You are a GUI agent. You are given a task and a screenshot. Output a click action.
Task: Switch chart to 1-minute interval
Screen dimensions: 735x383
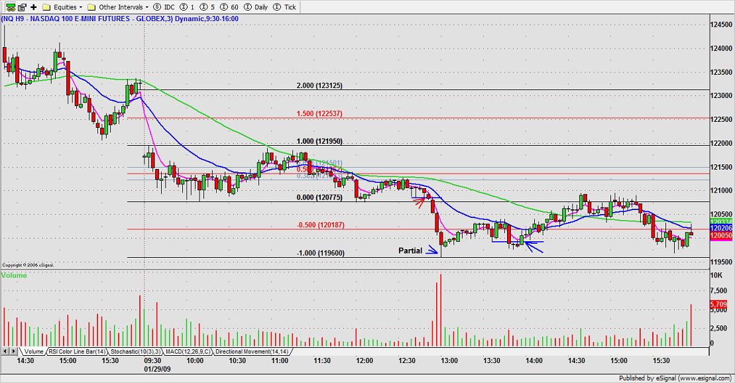(x=188, y=7)
